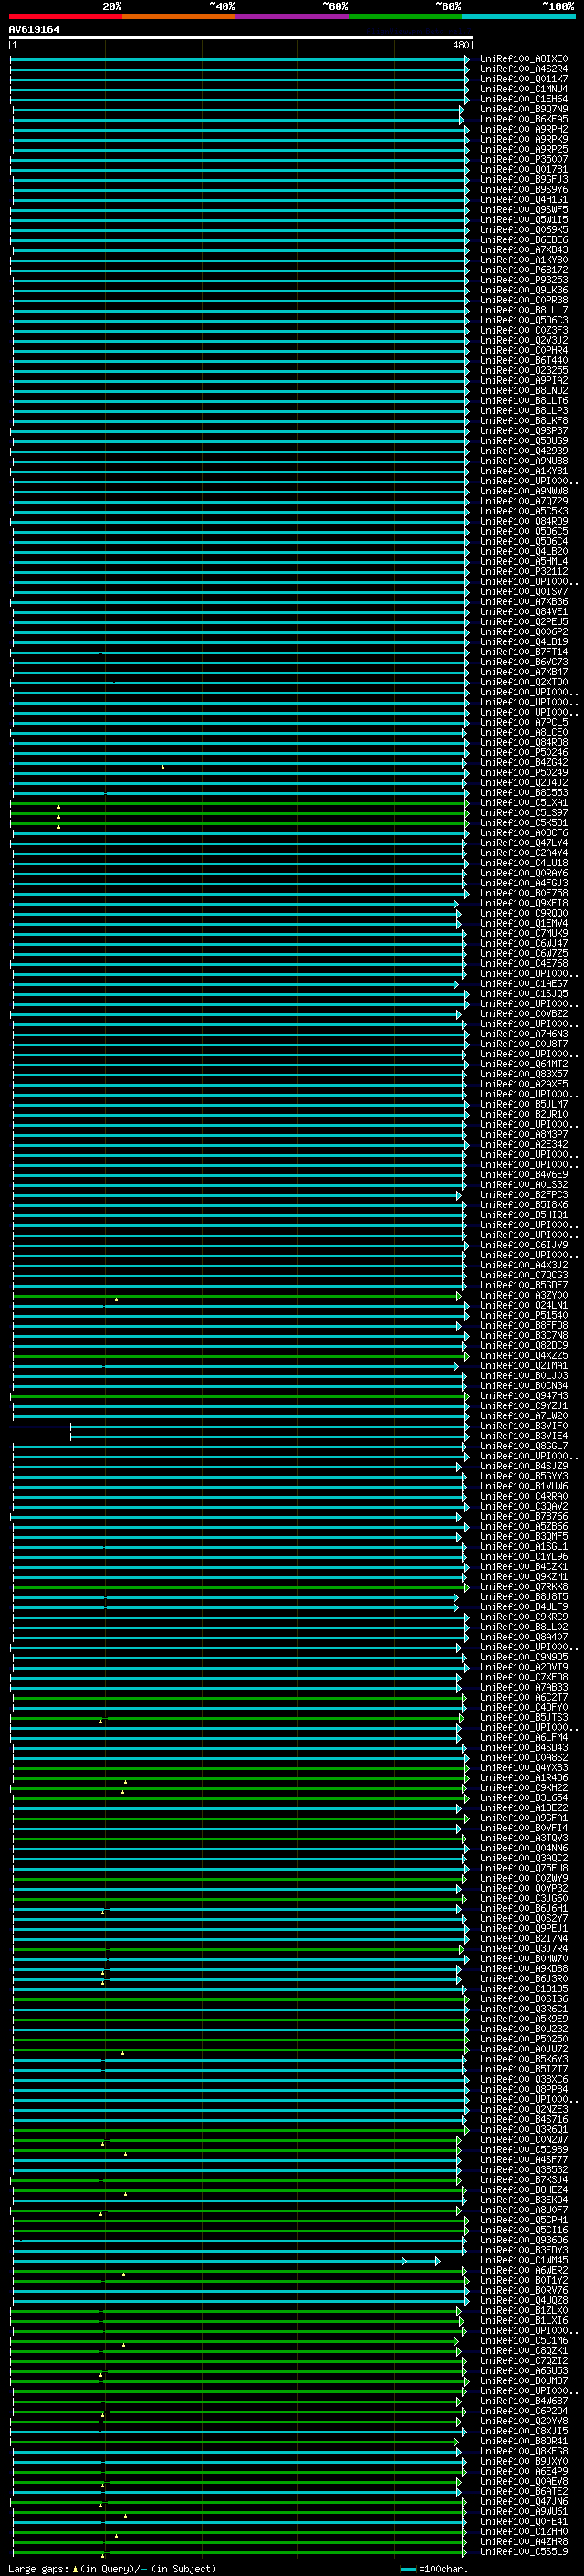Click label UniRef100_A8M3P7
Image resolution: width=584 pixels, height=2576 pixels.
[x=523, y=1135]
